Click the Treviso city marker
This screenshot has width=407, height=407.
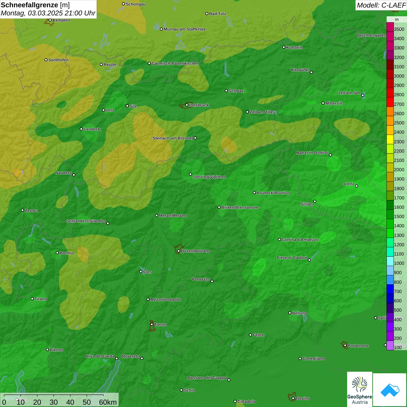[x=293, y=398]
